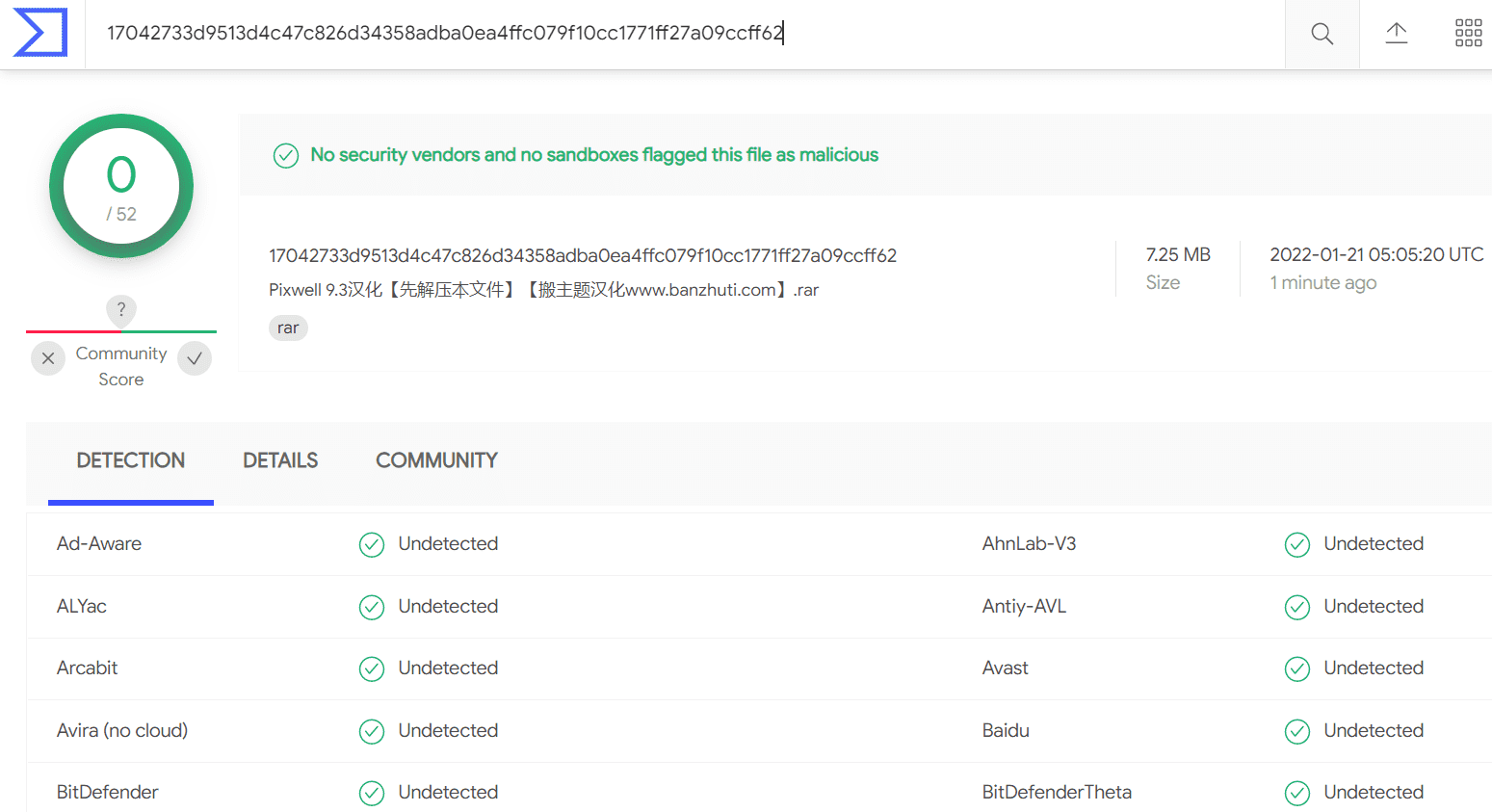Screen dimensions: 1492x812
Task: Click the file hash text in summary
Action: click(x=583, y=255)
